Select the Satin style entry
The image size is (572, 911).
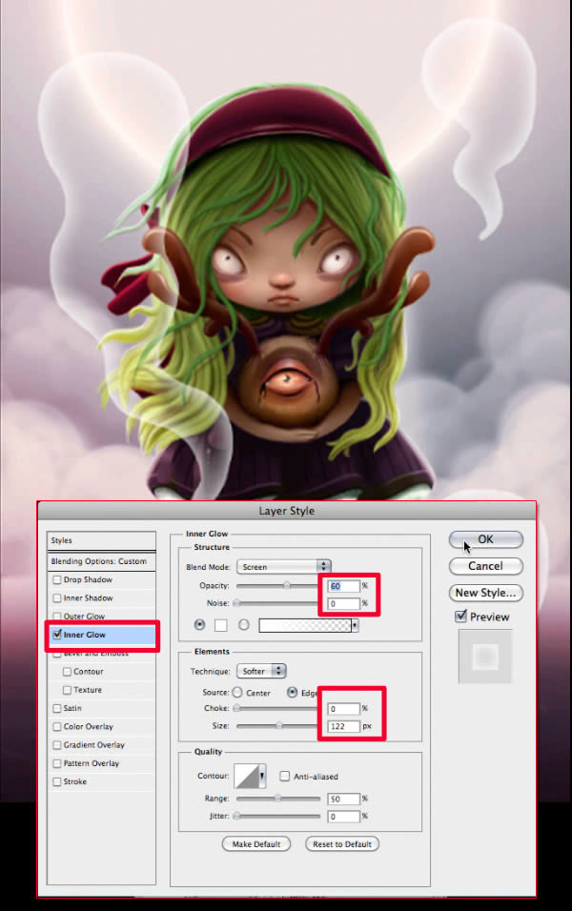coord(72,708)
